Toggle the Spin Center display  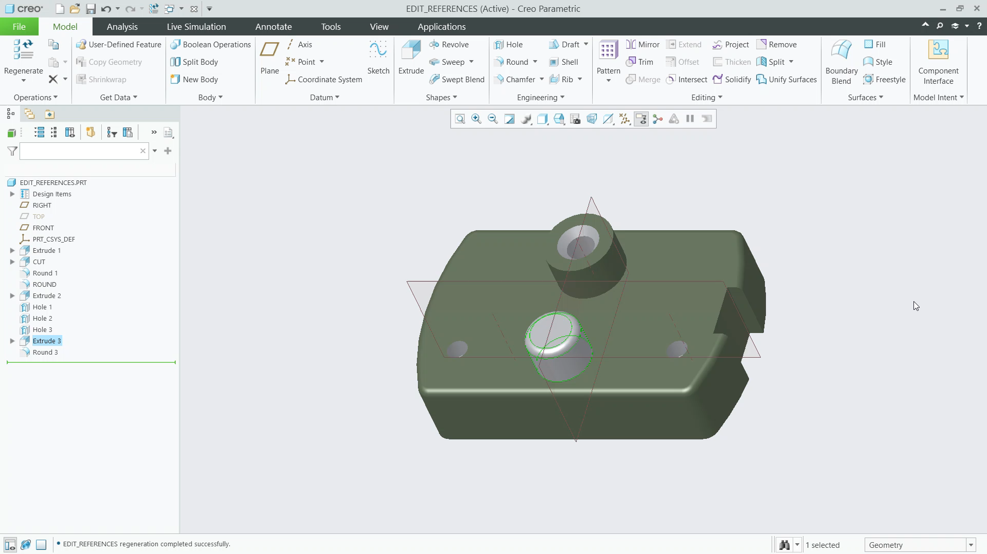pyautogui.click(x=657, y=119)
